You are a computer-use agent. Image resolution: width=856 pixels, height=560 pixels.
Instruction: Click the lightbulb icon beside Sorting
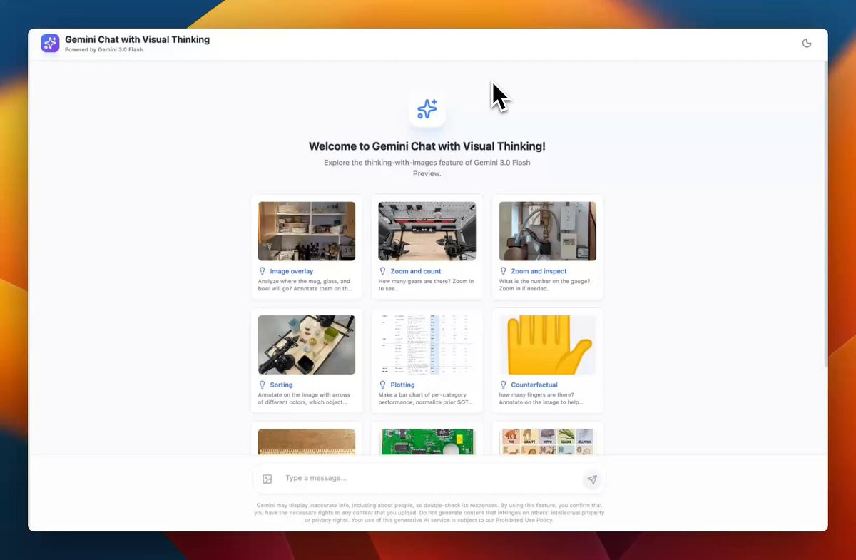(262, 385)
